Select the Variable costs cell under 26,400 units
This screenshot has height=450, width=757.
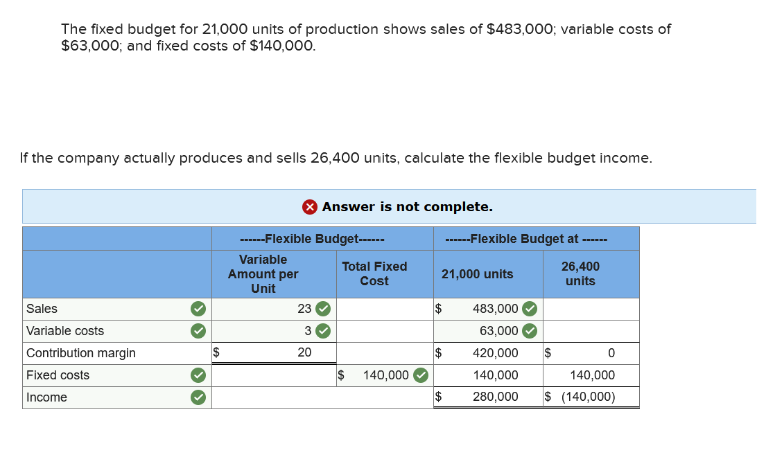pyautogui.click(x=591, y=331)
